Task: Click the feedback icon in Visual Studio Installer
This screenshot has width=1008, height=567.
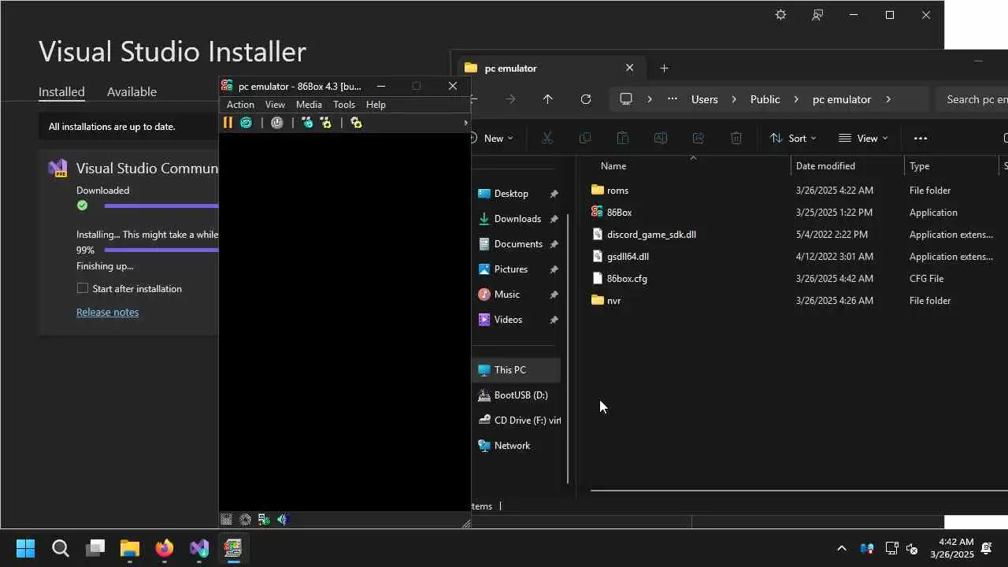Action: [x=817, y=15]
